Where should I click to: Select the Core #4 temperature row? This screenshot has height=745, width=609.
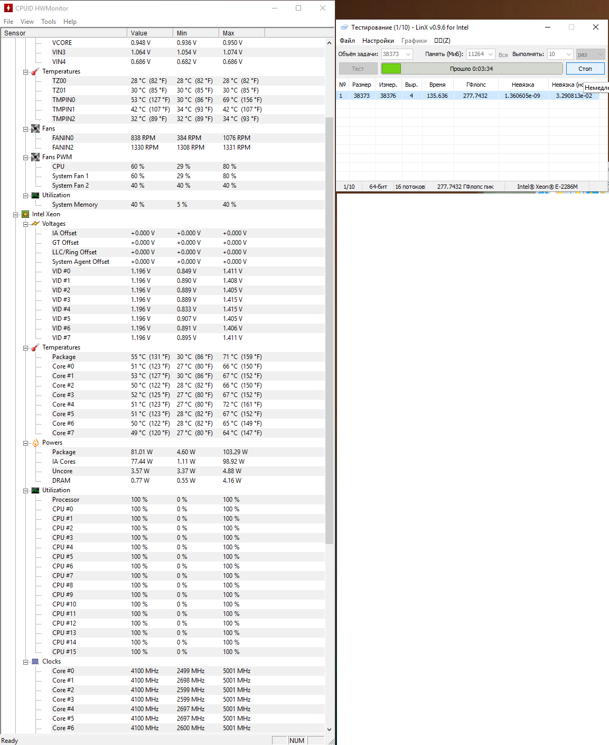(163, 404)
